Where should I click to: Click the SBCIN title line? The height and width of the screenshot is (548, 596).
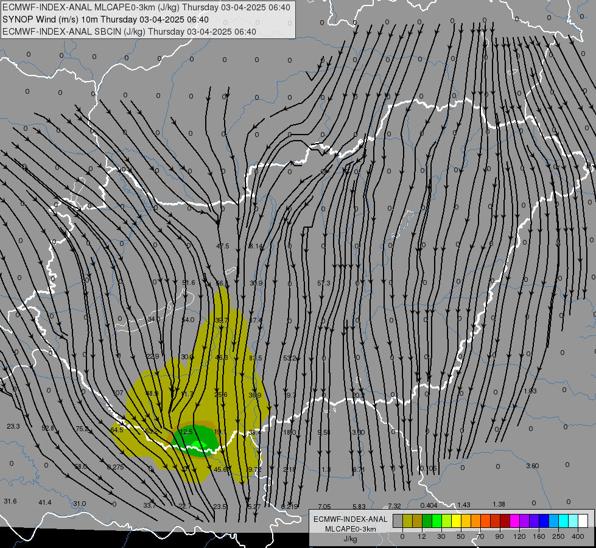129,32
